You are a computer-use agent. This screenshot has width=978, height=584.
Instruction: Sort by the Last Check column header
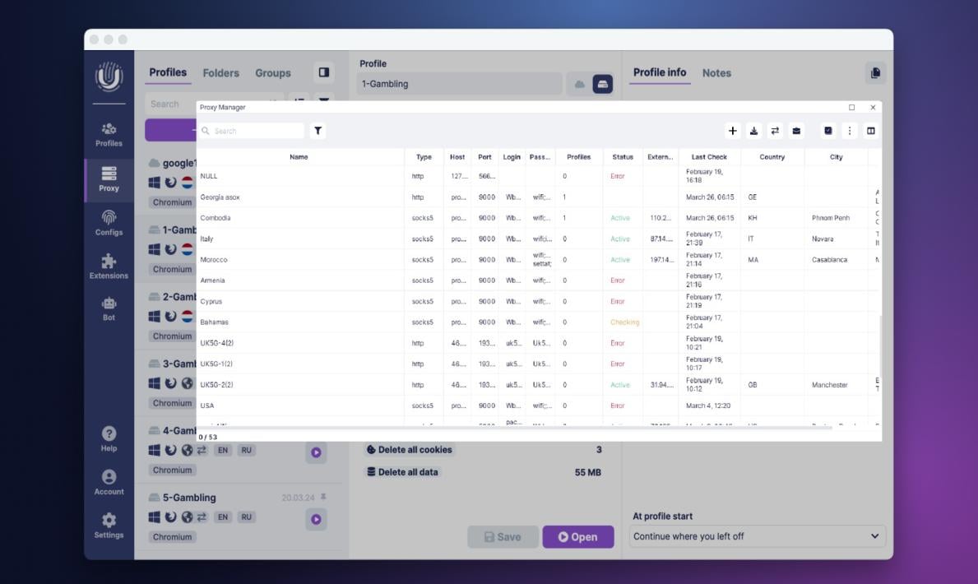pos(709,157)
